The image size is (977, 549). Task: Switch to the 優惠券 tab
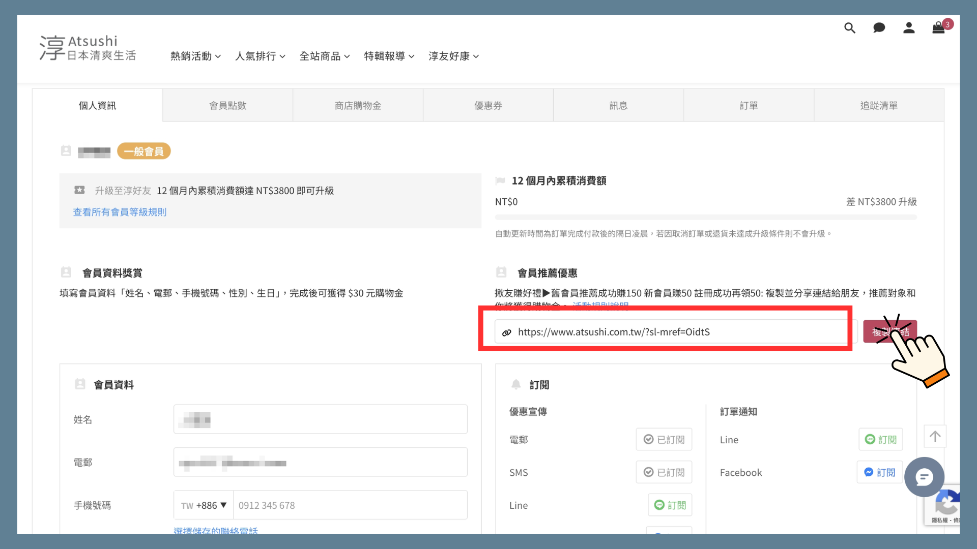pos(488,105)
